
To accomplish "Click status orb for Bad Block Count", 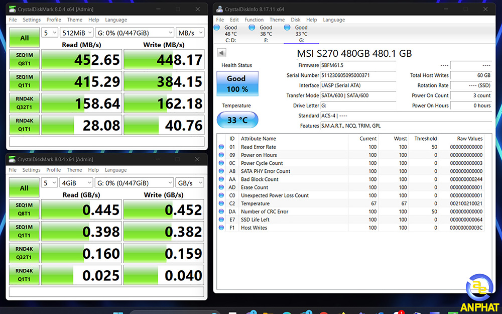I will pos(221,179).
